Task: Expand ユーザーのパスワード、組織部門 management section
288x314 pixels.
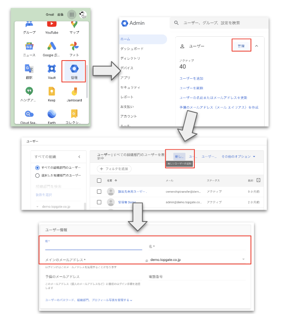Action: pyautogui.click(x=89, y=300)
